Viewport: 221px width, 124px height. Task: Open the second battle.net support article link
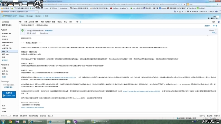(x=141, y=91)
